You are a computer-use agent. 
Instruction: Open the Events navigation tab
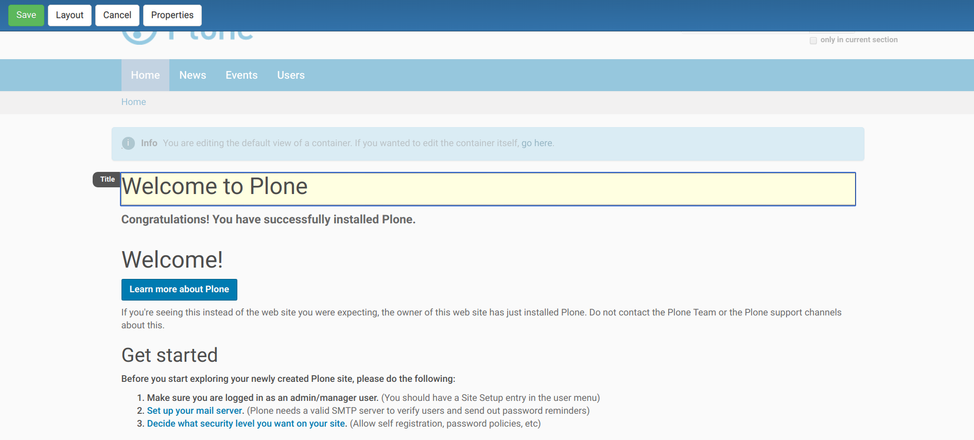point(241,75)
